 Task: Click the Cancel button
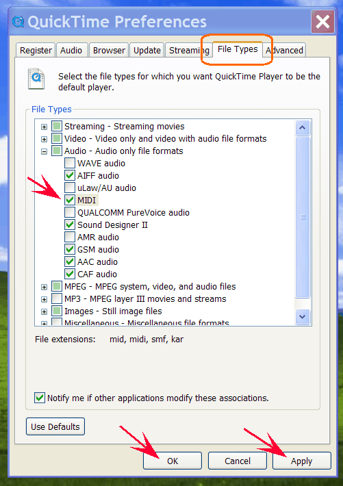pyautogui.click(x=238, y=461)
